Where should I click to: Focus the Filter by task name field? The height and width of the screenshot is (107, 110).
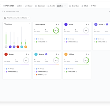[x=13, y=11]
